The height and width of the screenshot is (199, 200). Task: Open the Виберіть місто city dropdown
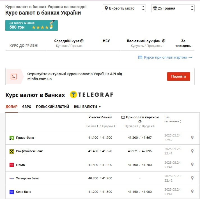coord(124,8)
